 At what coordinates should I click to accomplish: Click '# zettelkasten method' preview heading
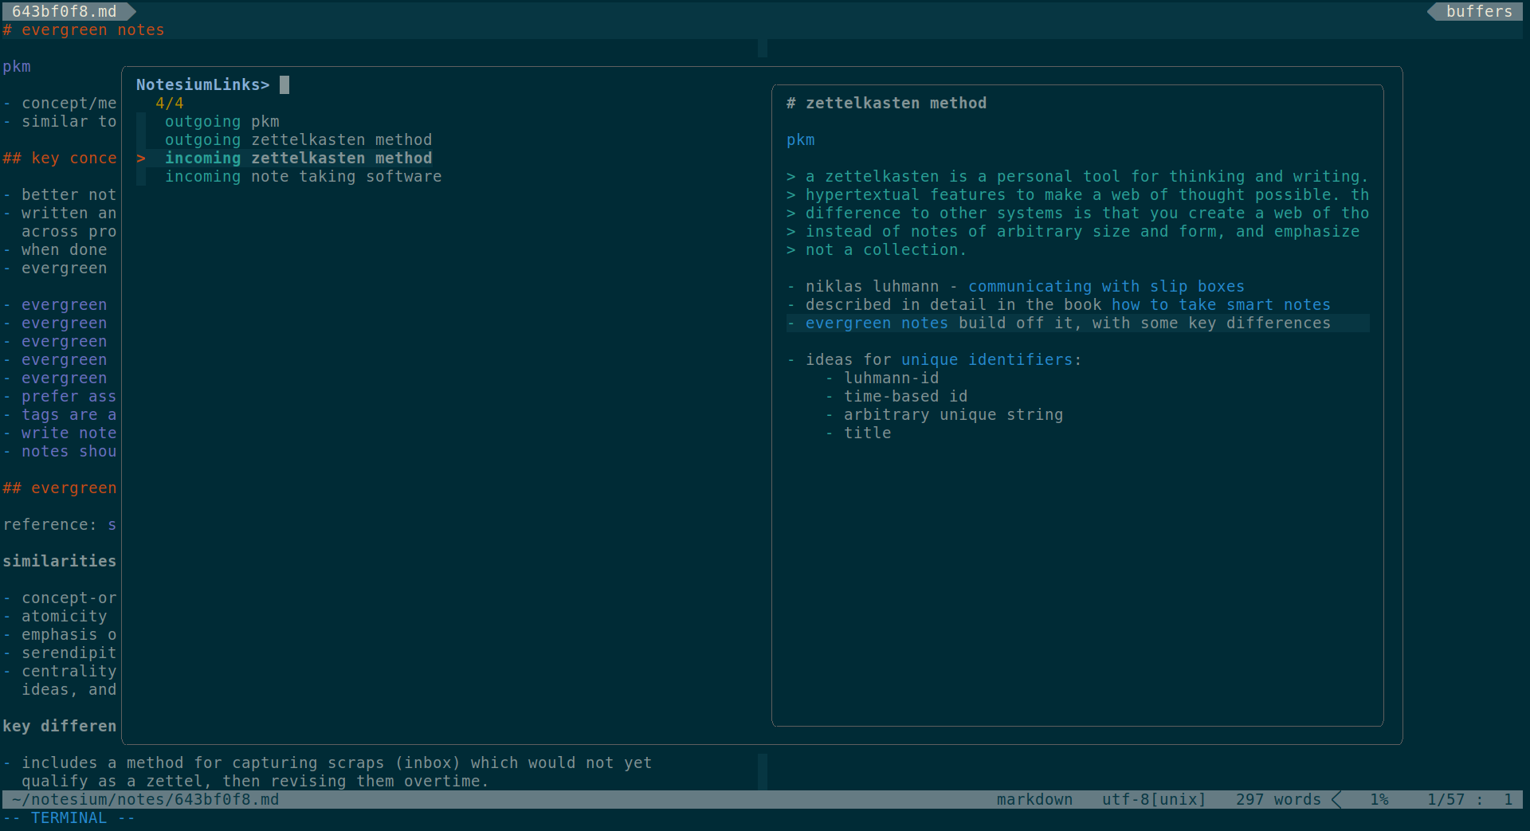point(886,103)
